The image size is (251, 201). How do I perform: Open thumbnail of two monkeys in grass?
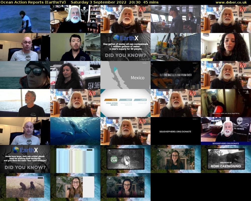point(25,187)
